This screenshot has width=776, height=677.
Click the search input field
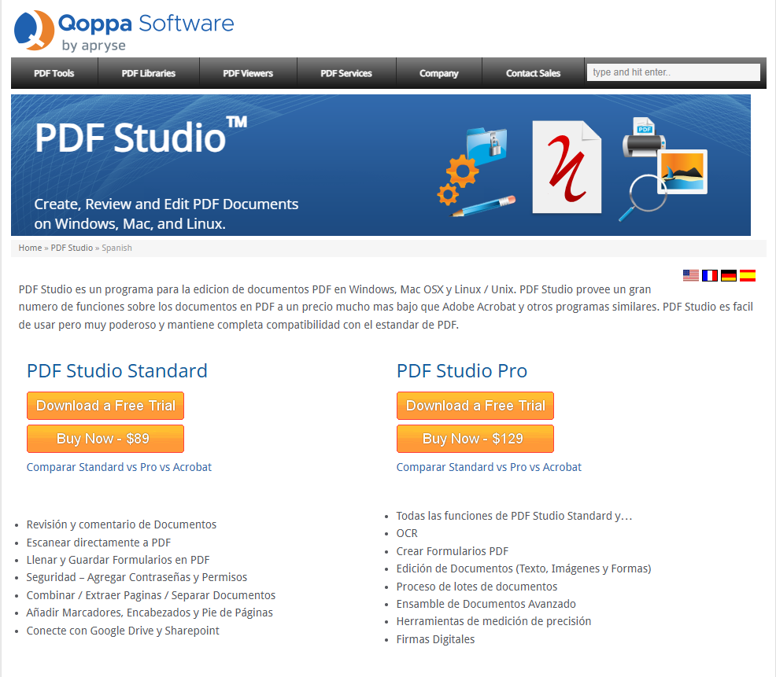tap(672, 72)
